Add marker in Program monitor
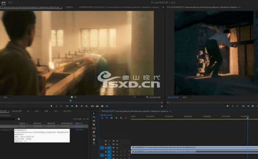The width and height of the screenshot is (258, 159). (227, 106)
